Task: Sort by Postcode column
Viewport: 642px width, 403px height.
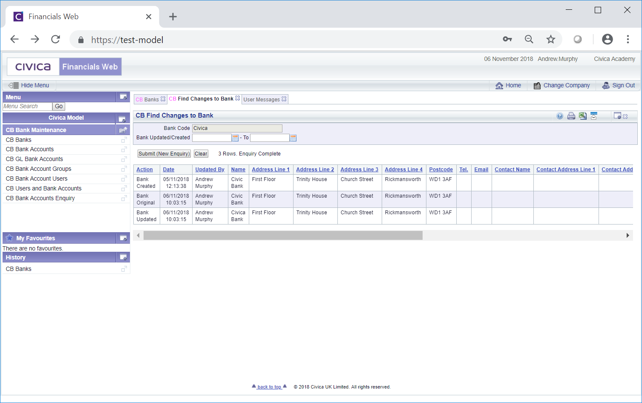Action: (x=441, y=170)
